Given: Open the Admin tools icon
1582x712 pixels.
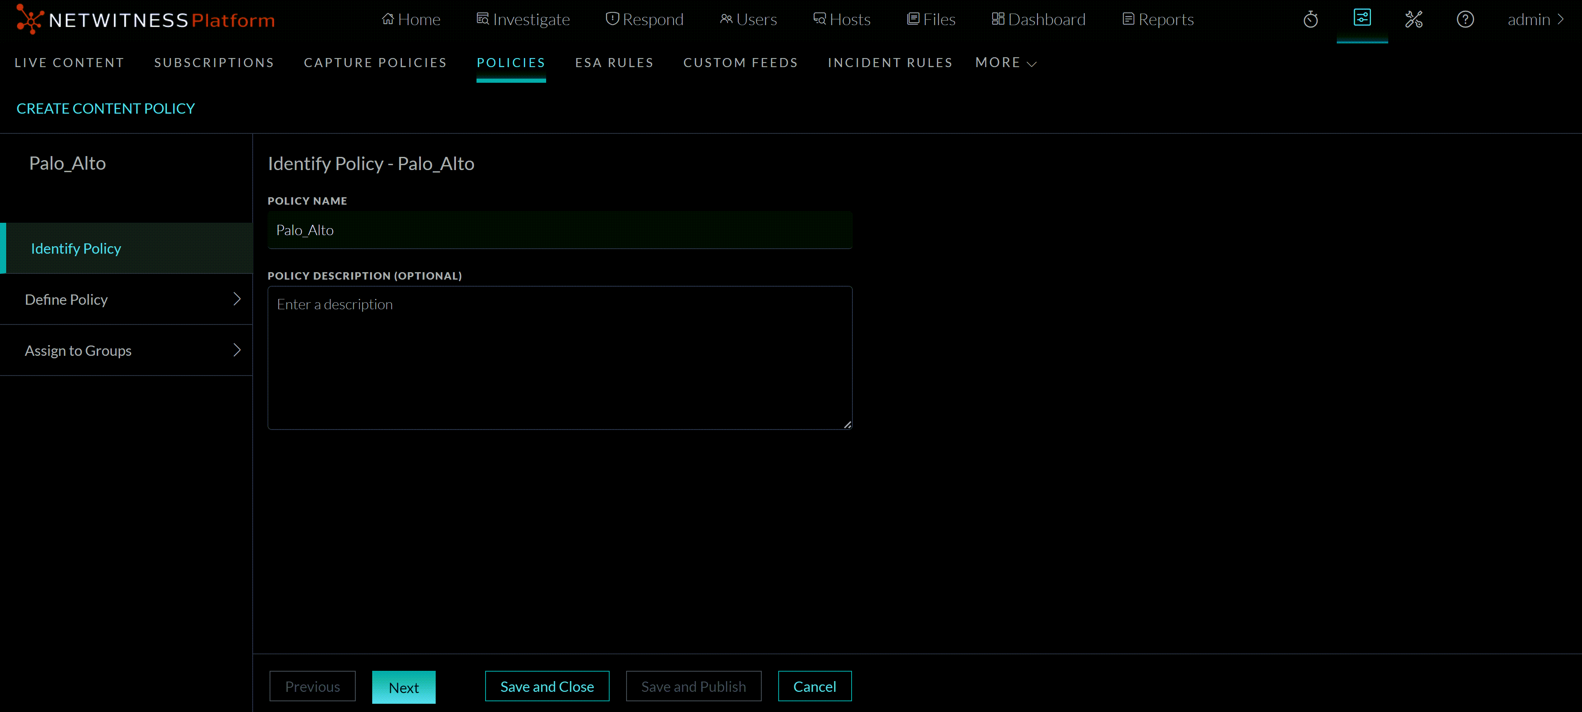Looking at the screenshot, I should coord(1414,20).
